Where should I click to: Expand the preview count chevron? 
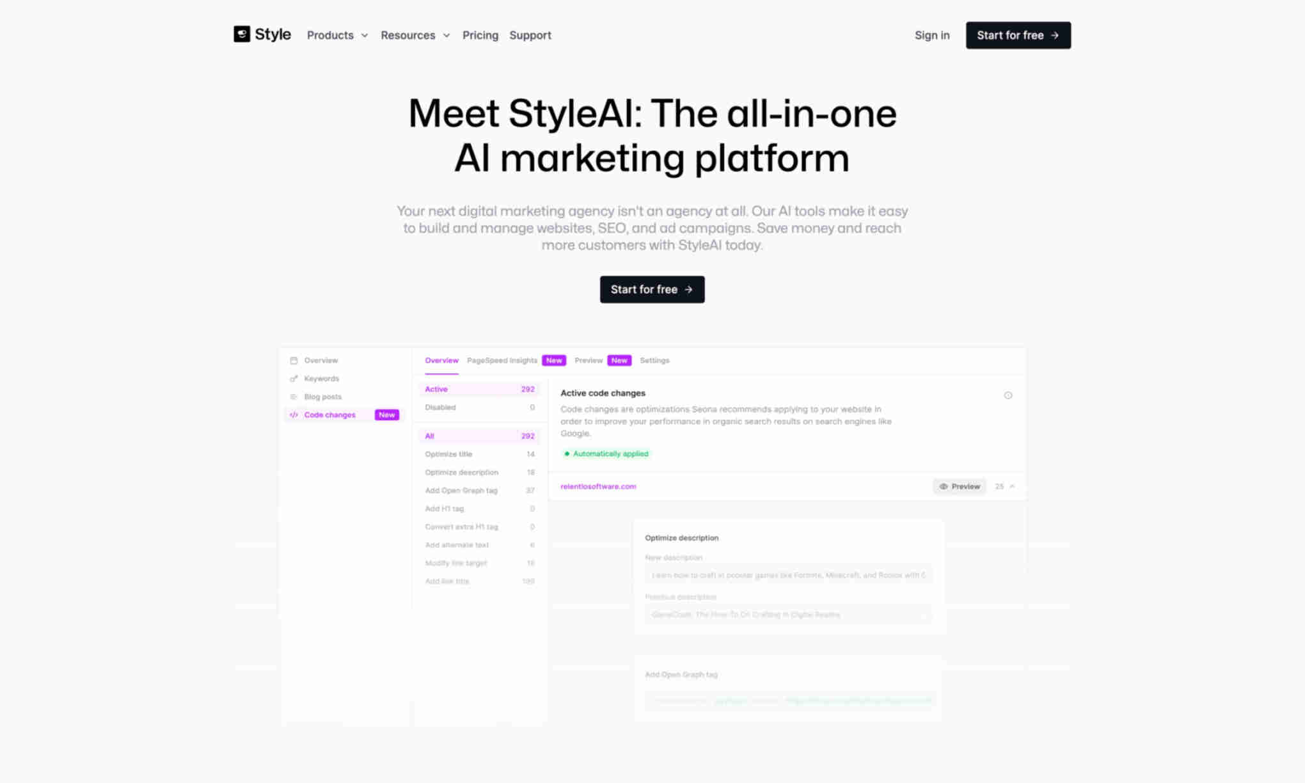tap(1013, 486)
